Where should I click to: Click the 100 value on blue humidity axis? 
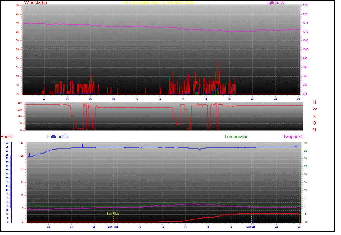click(x=7, y=143)
